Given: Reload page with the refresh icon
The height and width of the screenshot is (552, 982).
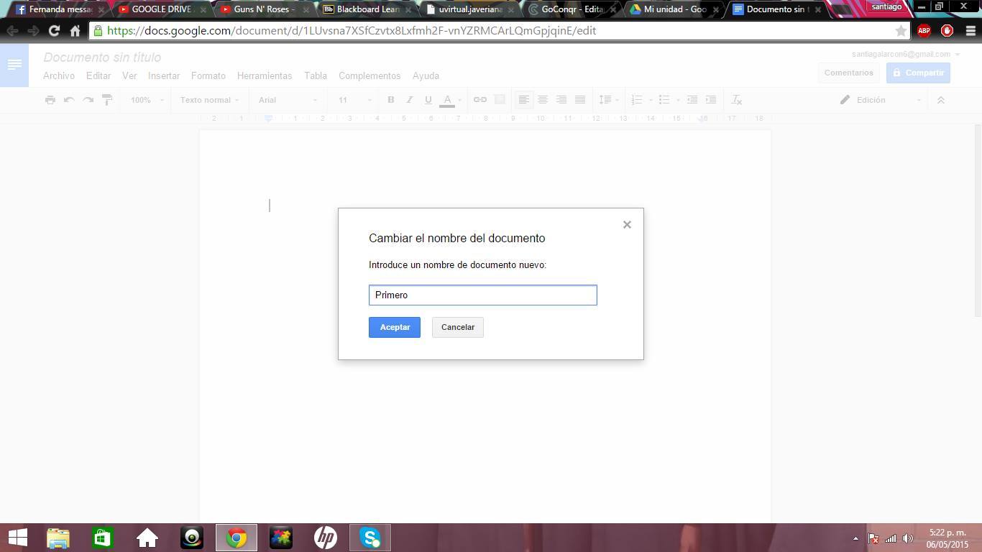Looking at the screenshot, I should (54, 31).
